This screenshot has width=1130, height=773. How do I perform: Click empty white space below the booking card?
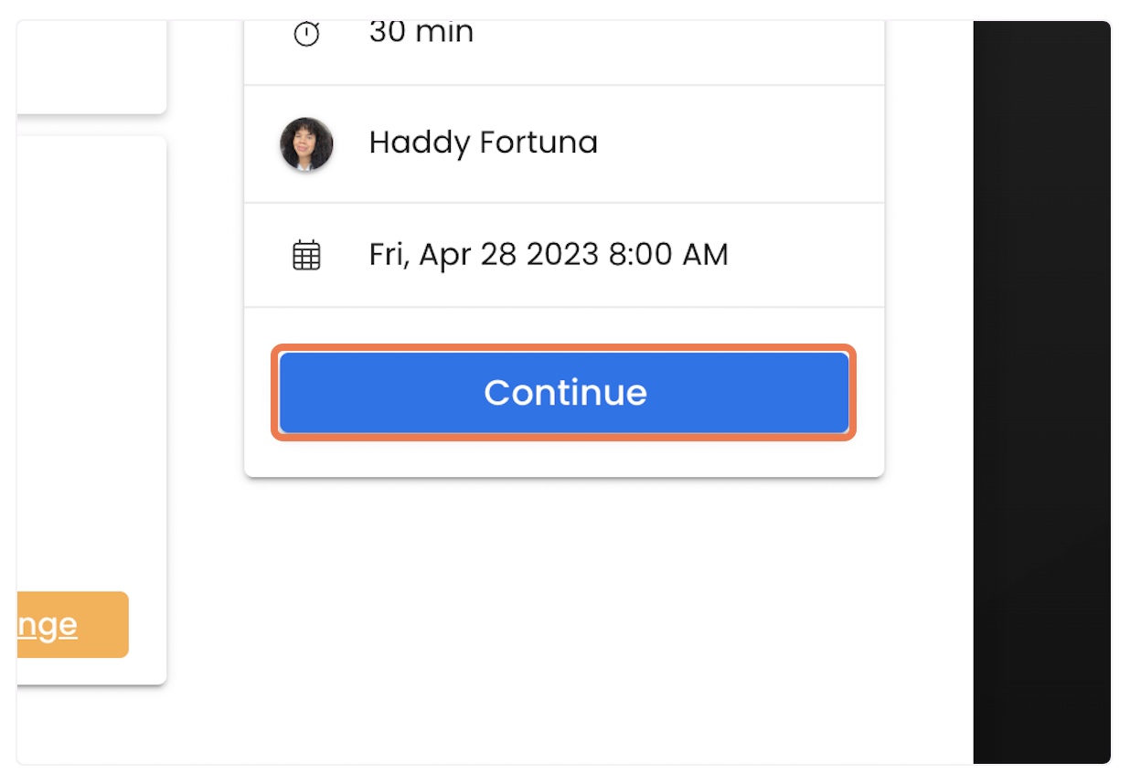click(564, 621)
